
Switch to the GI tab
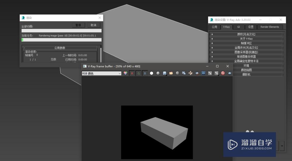point(239,27)
